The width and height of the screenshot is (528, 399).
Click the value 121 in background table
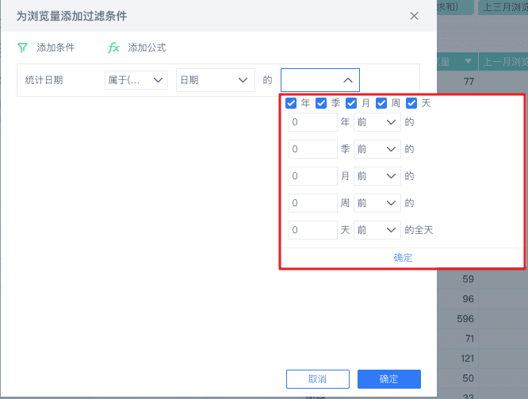[468, 359]
